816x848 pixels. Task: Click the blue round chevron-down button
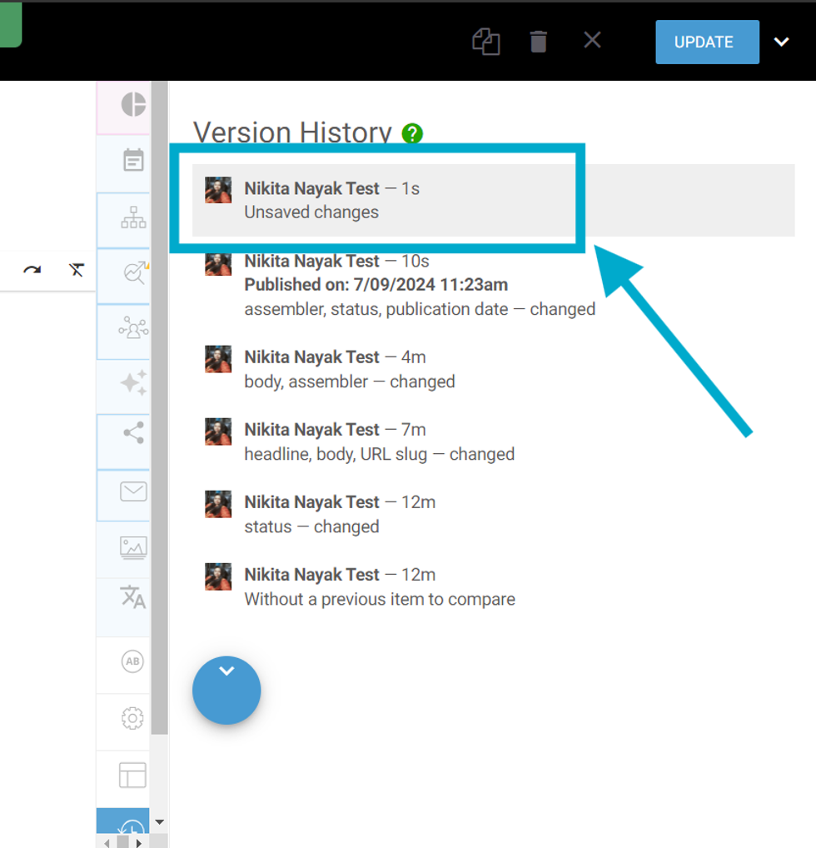tap(226, 690)
